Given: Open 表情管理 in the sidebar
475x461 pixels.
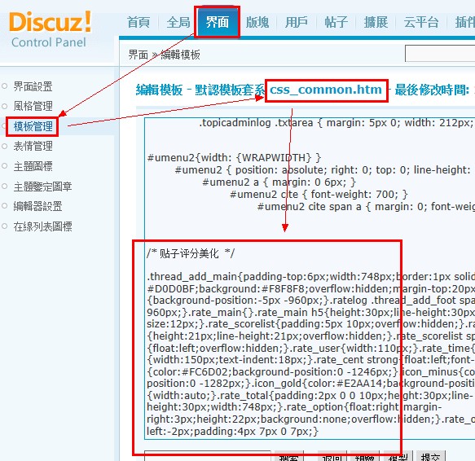Looking at the screenshot, I should tap(33, 147).
